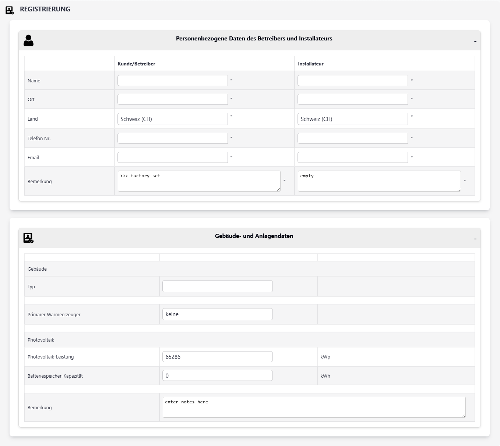Click the Ort field under Kunde/Betreiber
This screenshot has width=500, height=446.
click(x=172, y=99)
